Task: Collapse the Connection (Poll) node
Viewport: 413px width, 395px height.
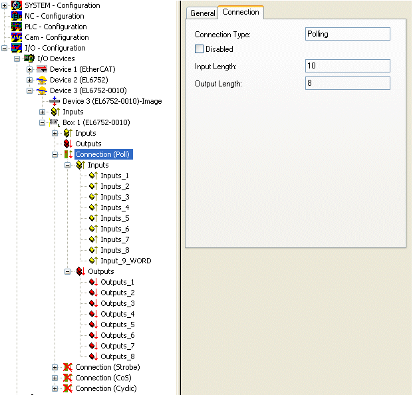Action: (55, 154)
